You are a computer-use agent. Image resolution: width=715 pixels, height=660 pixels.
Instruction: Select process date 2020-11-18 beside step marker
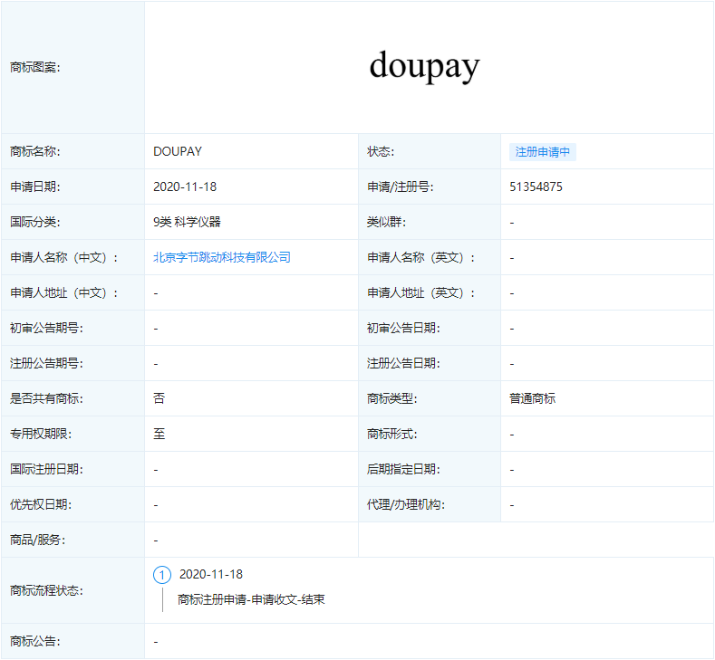point(210,574)
